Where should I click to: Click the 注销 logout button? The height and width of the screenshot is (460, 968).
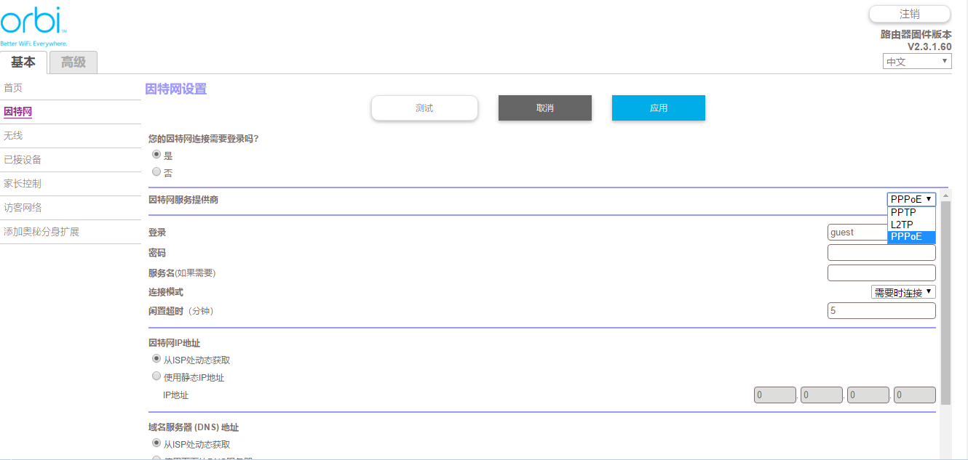909,14
